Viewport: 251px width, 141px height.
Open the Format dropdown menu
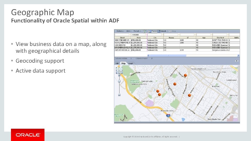(x=137, y=31)
